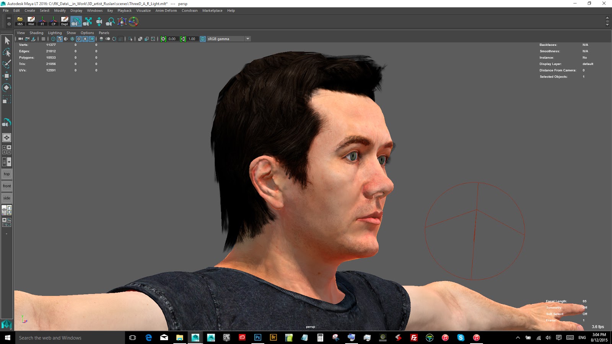The height and width of the screenshot is (344, 612).
Task: Select the FT shelf icon
Action: (42, 22)
